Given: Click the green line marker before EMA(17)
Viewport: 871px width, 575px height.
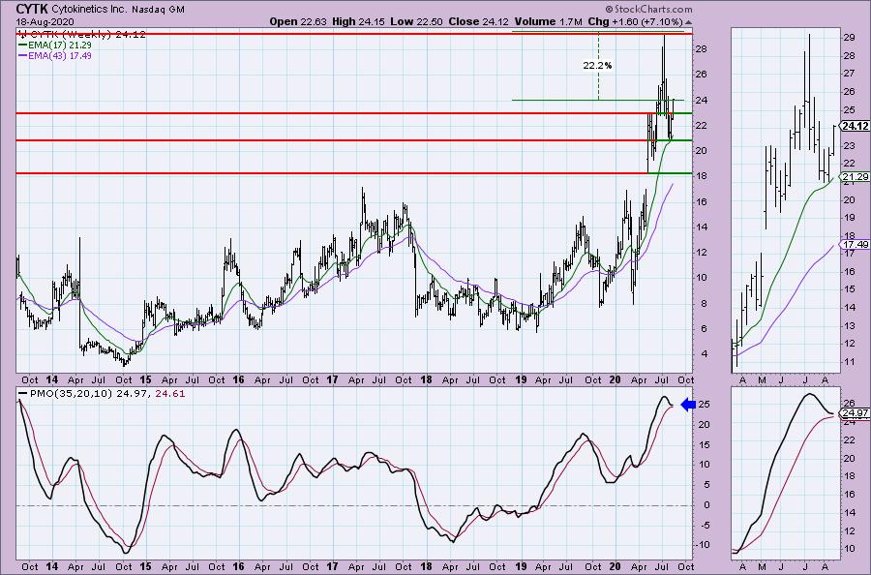Looking at the screenshot, I should click(23, 45).
